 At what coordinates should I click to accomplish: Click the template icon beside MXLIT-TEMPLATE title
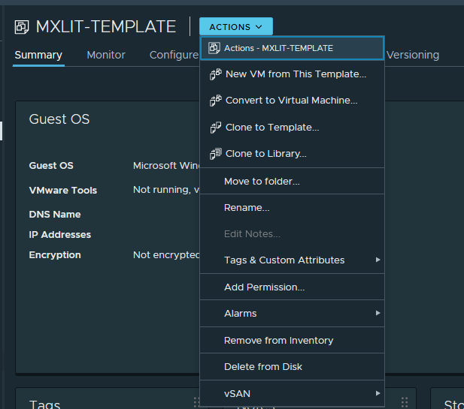pos(22,27)
